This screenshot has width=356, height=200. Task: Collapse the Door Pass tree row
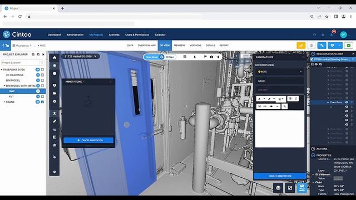click(x=328, y=102)
